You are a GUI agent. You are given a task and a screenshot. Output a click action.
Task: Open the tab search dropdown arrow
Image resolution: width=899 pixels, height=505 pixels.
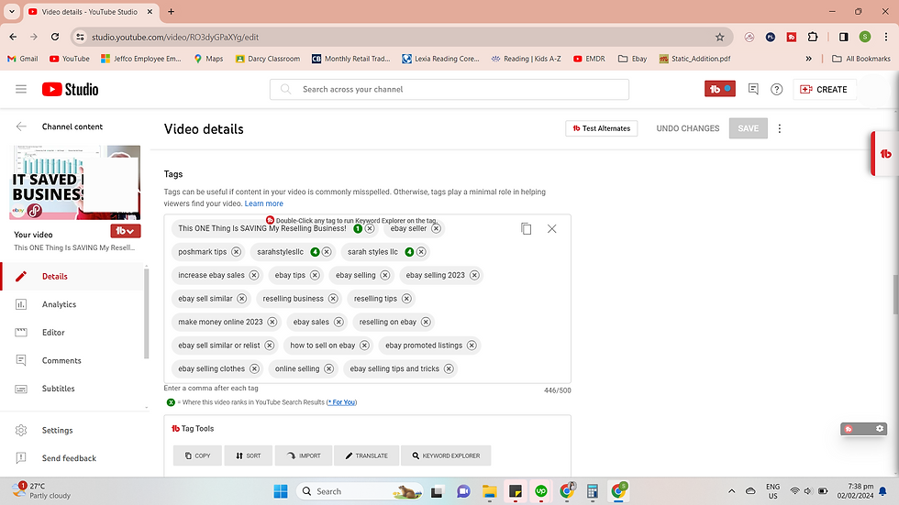coord(11,11)
